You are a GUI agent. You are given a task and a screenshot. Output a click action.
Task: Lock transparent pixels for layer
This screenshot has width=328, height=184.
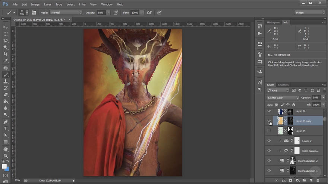(x=277, y=105)
